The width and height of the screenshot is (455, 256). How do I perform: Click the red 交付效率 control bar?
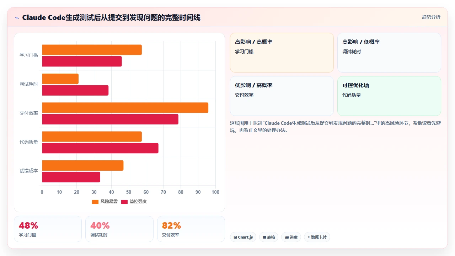click(x=110, y=119)
